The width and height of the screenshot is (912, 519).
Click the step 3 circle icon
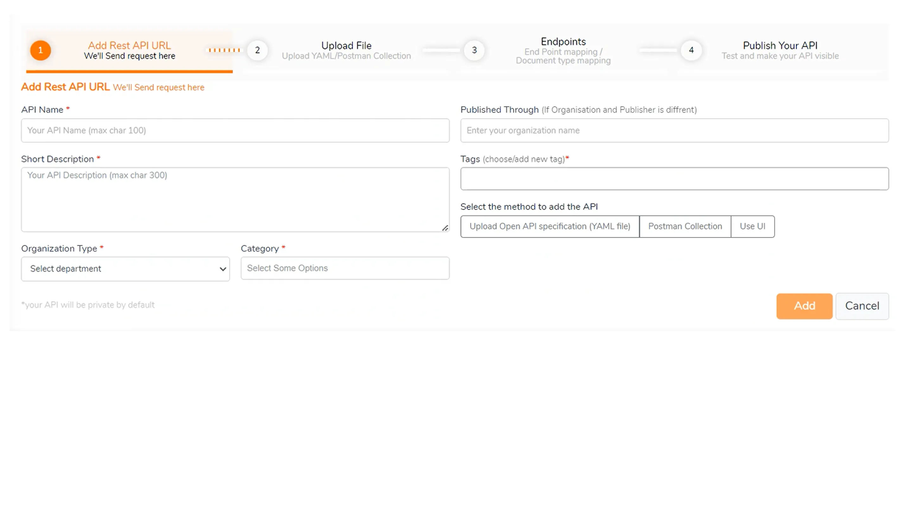coord(474,50)
